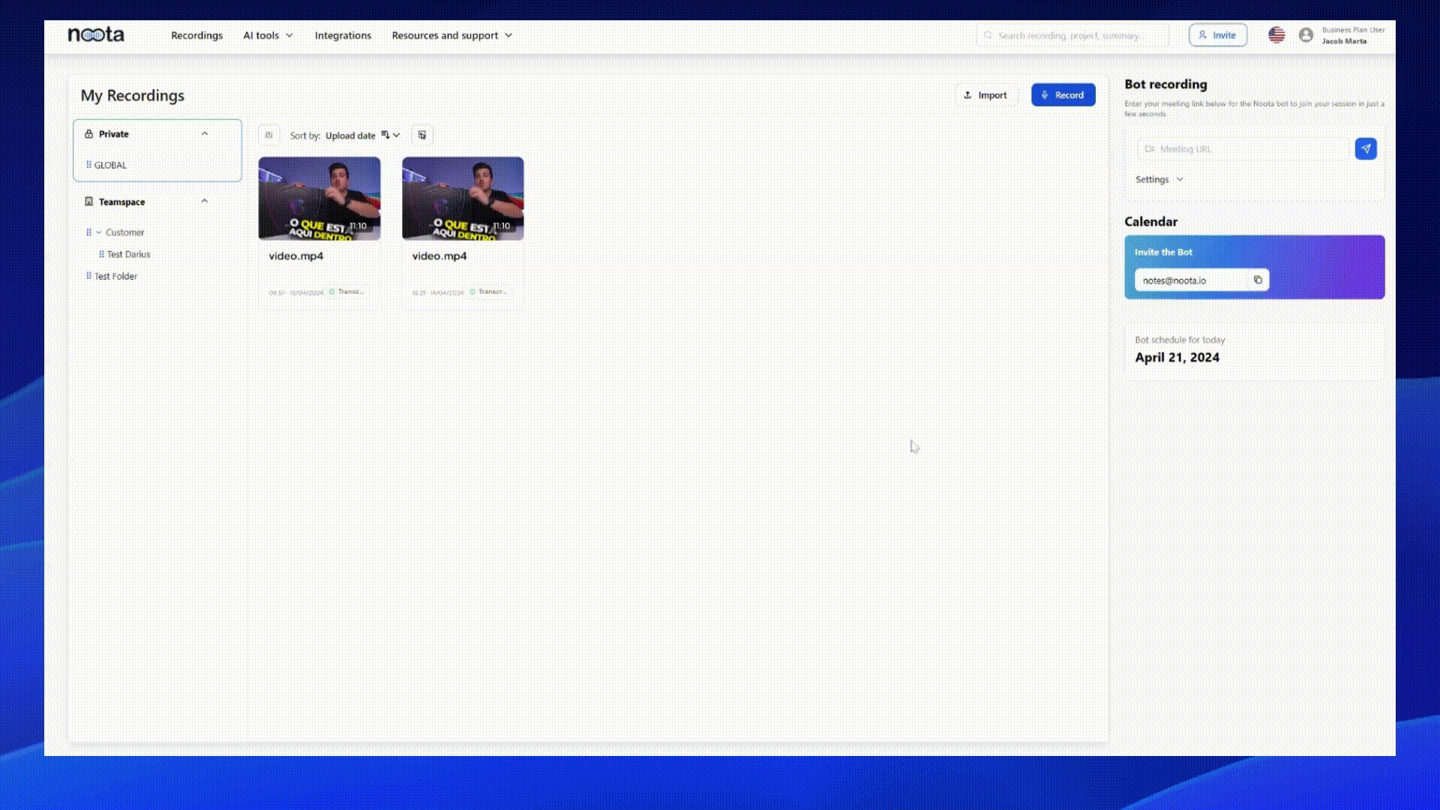Open the AI tools dropdown menu
1440x810 pixels.
(268, 35)
